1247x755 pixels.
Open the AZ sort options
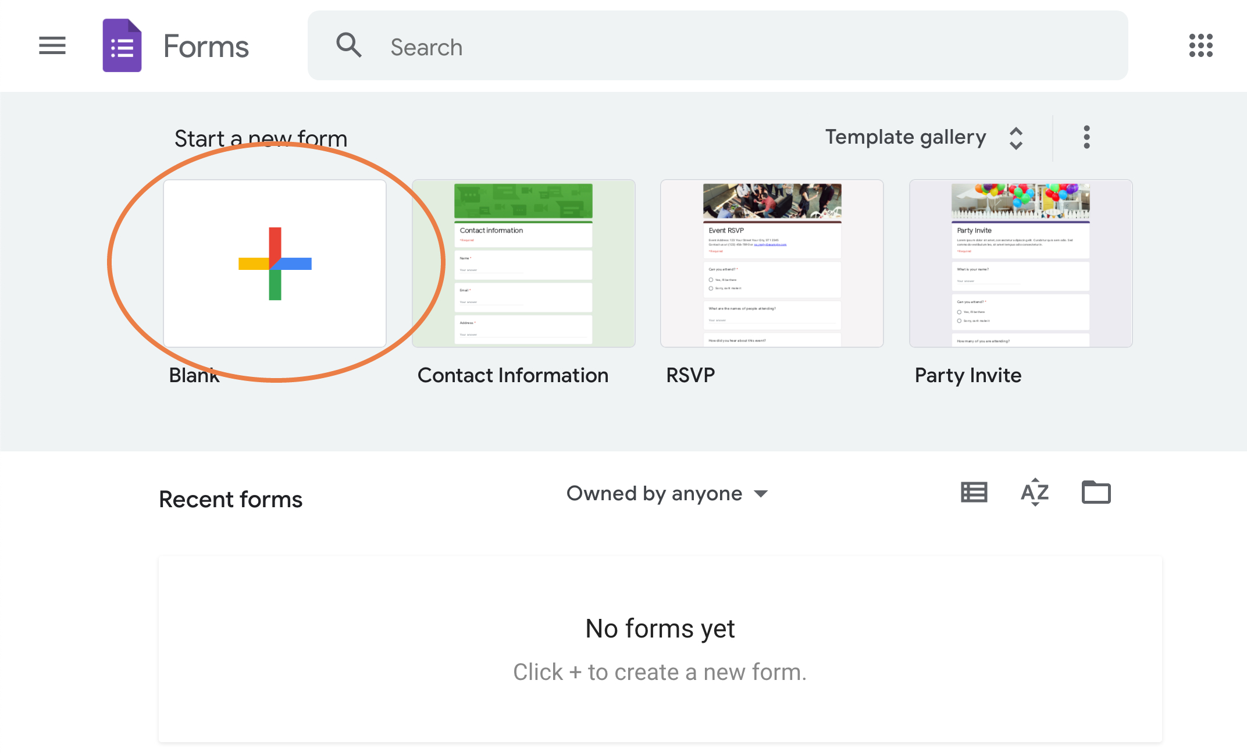[x=1035, y=493]
